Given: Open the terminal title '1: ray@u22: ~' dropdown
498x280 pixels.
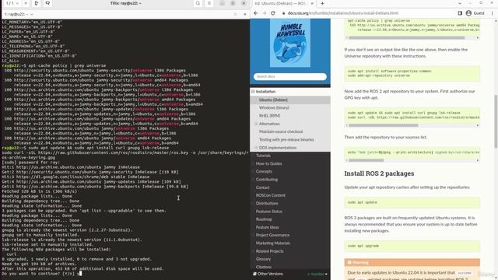Looking at the screenshot, I should 19,14.
